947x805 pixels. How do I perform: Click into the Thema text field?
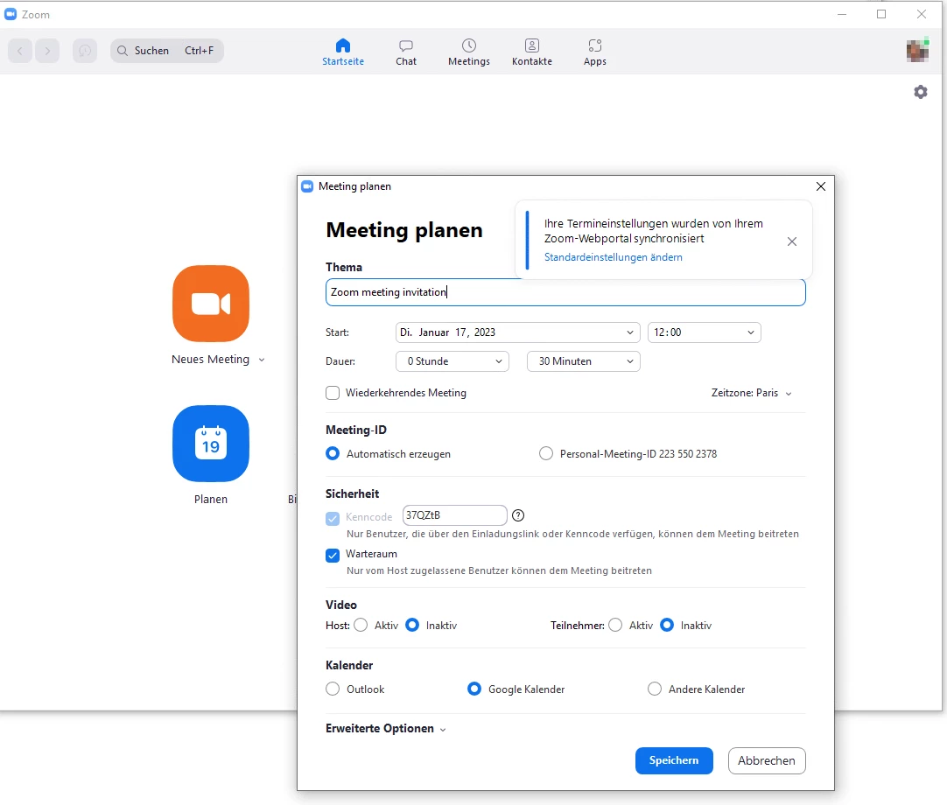[565, 292]
